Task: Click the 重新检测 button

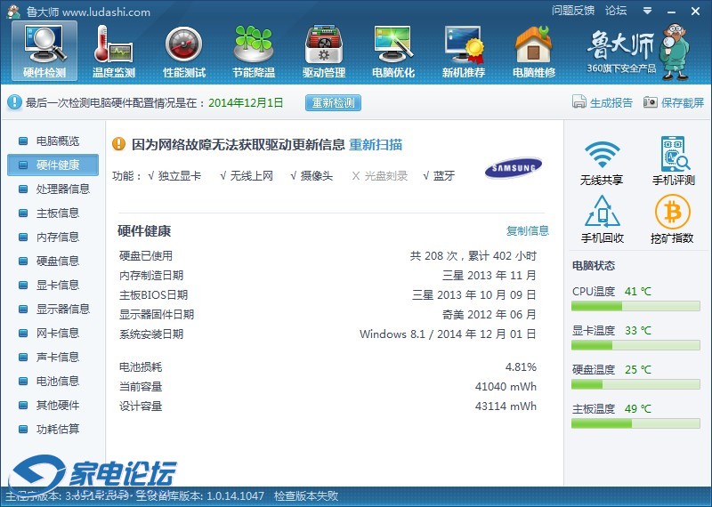Action: (x=334, y=102)
